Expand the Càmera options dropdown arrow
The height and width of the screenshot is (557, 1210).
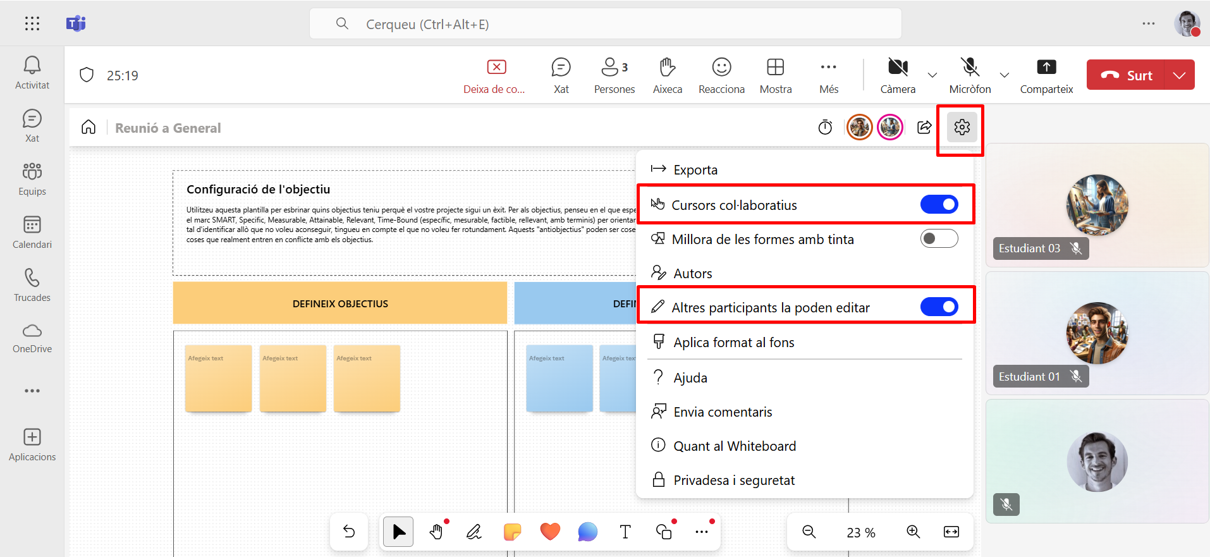(x=932, y=75)
